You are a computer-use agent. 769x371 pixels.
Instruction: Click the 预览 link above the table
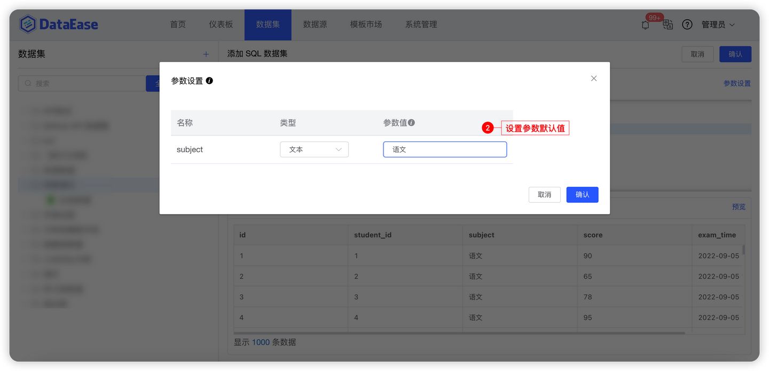[x=739, y=207]
